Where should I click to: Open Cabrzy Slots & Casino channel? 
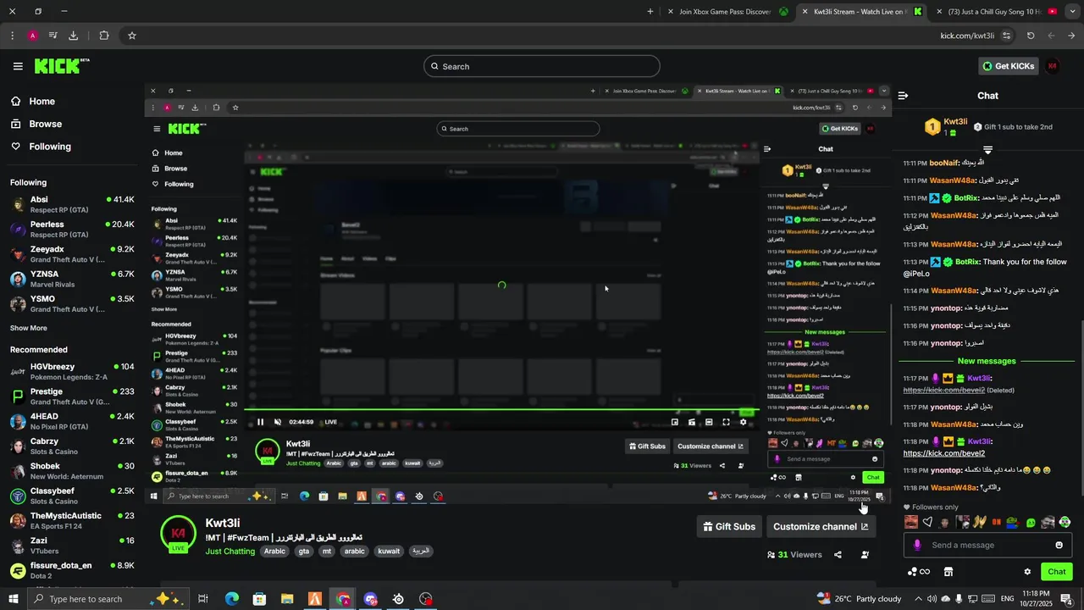pos(72,446)
